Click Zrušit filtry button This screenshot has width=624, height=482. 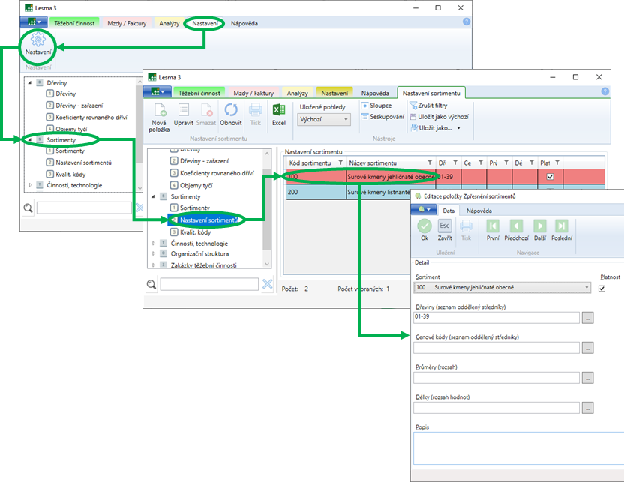tap(432, 106)
